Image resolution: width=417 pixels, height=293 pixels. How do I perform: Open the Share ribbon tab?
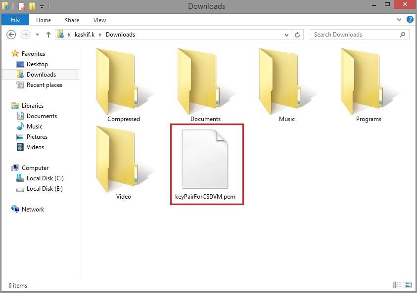pos(72,20)
